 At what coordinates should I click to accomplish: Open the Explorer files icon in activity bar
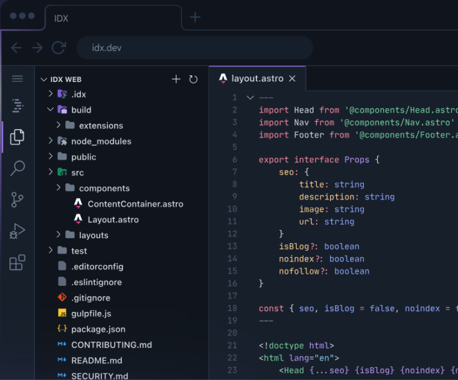pos(17,137)
